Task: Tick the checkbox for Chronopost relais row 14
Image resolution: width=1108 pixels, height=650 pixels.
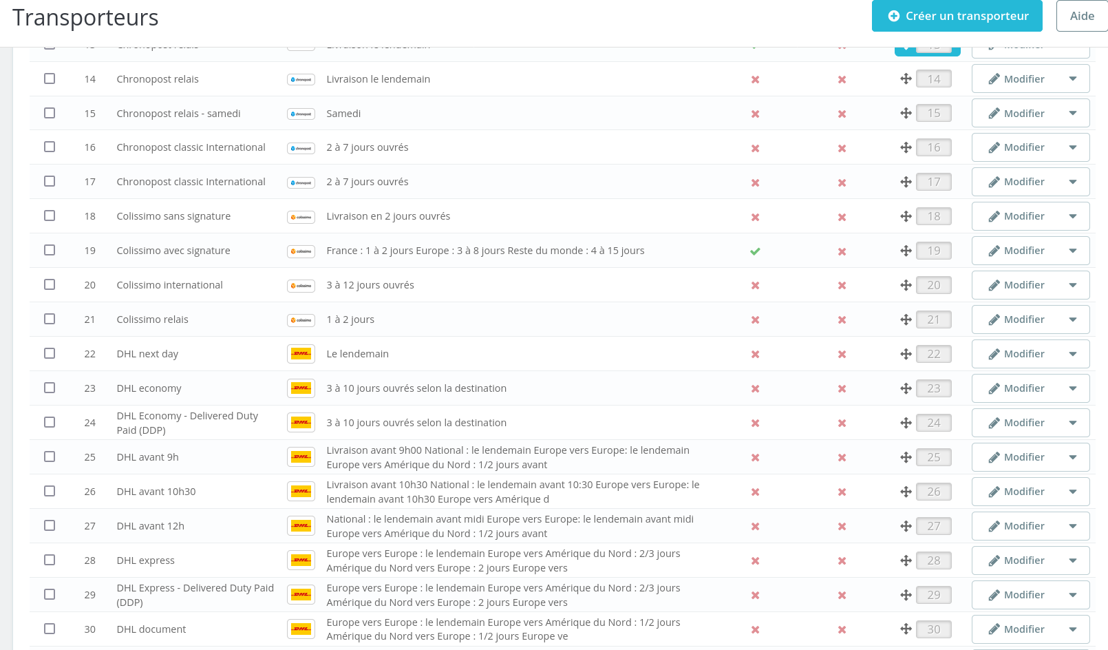Action: click(x=50, y=78)
